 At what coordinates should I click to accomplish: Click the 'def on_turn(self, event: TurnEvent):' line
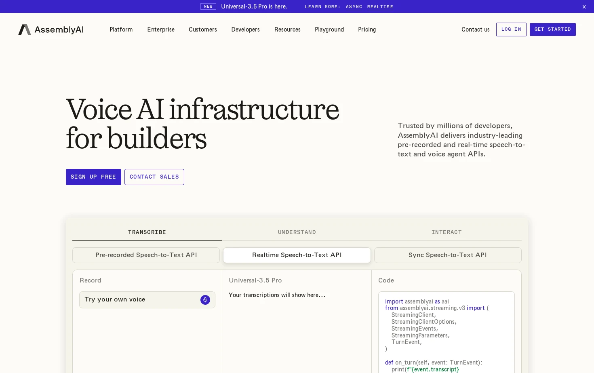pyautogui.click(x=434, y=362)
